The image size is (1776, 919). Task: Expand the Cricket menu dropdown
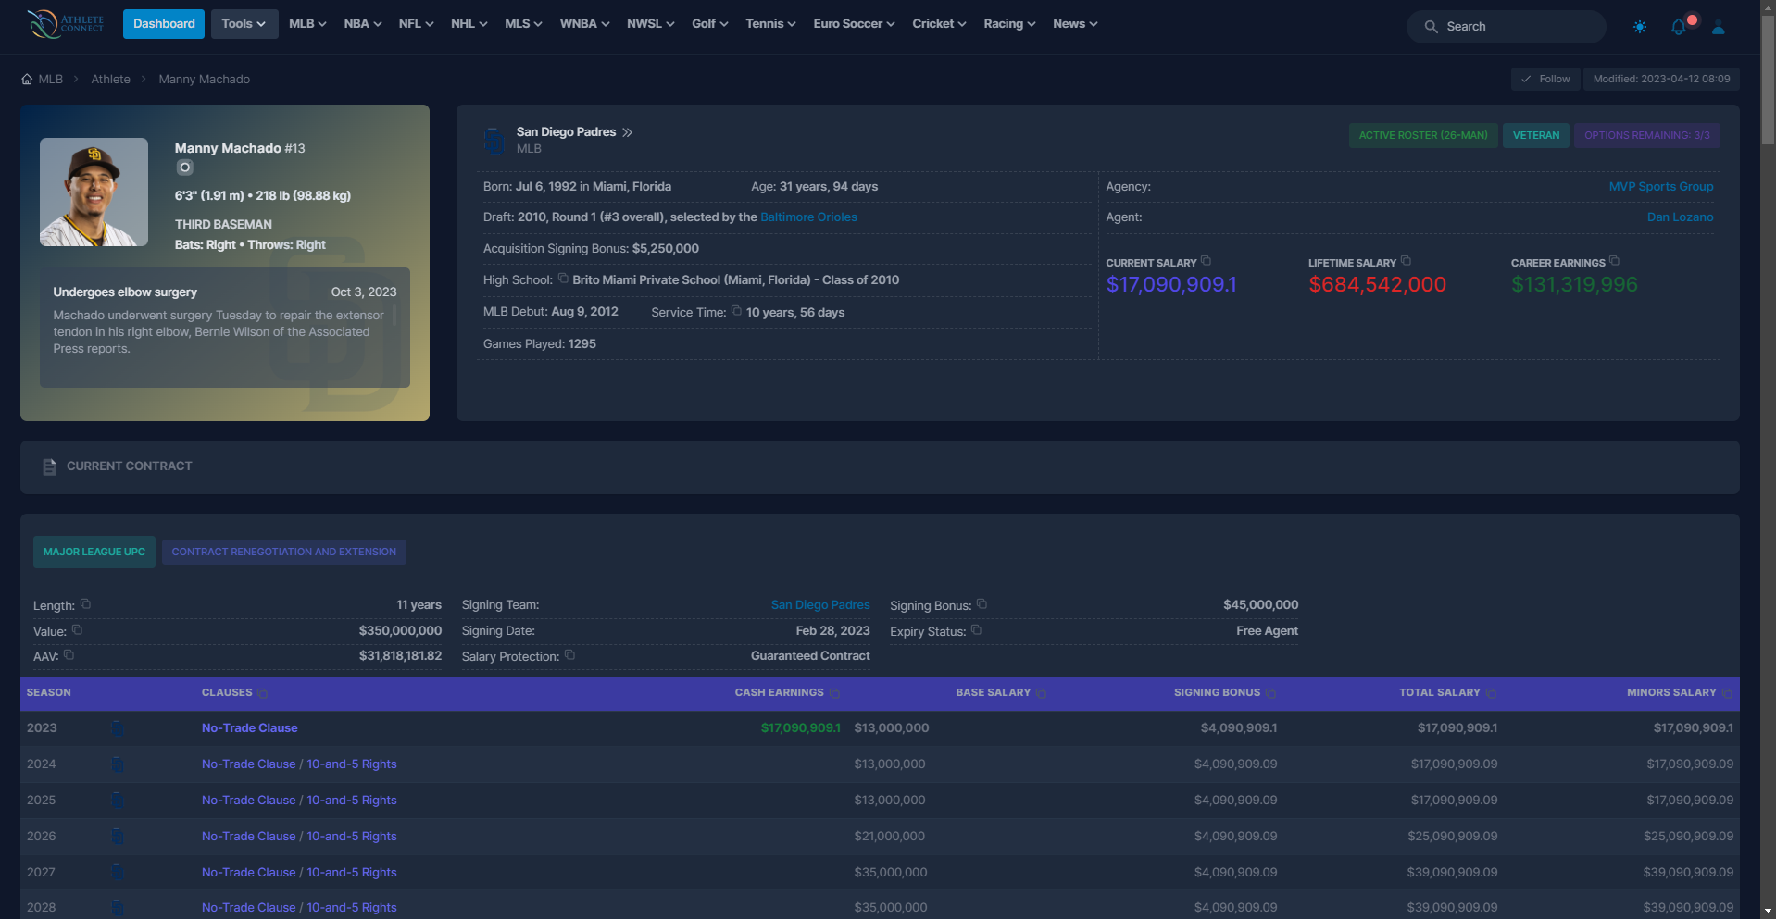pos(939,24)
